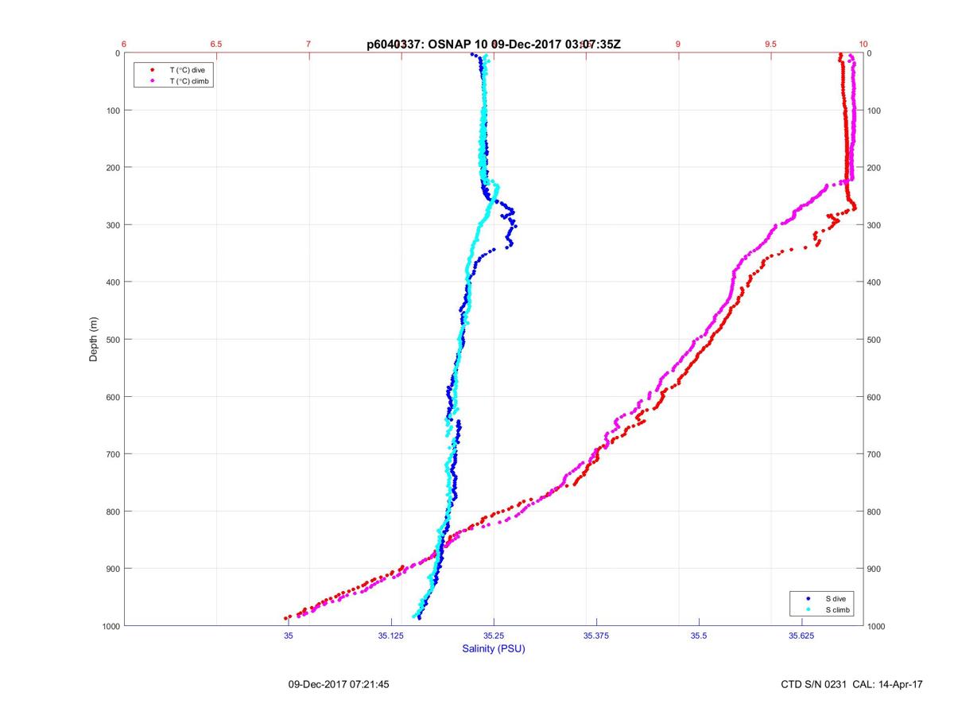The image size is (954, 704).
Task: Click the 'Salinity (PSU)' axis label
Action: pos(494,649)
